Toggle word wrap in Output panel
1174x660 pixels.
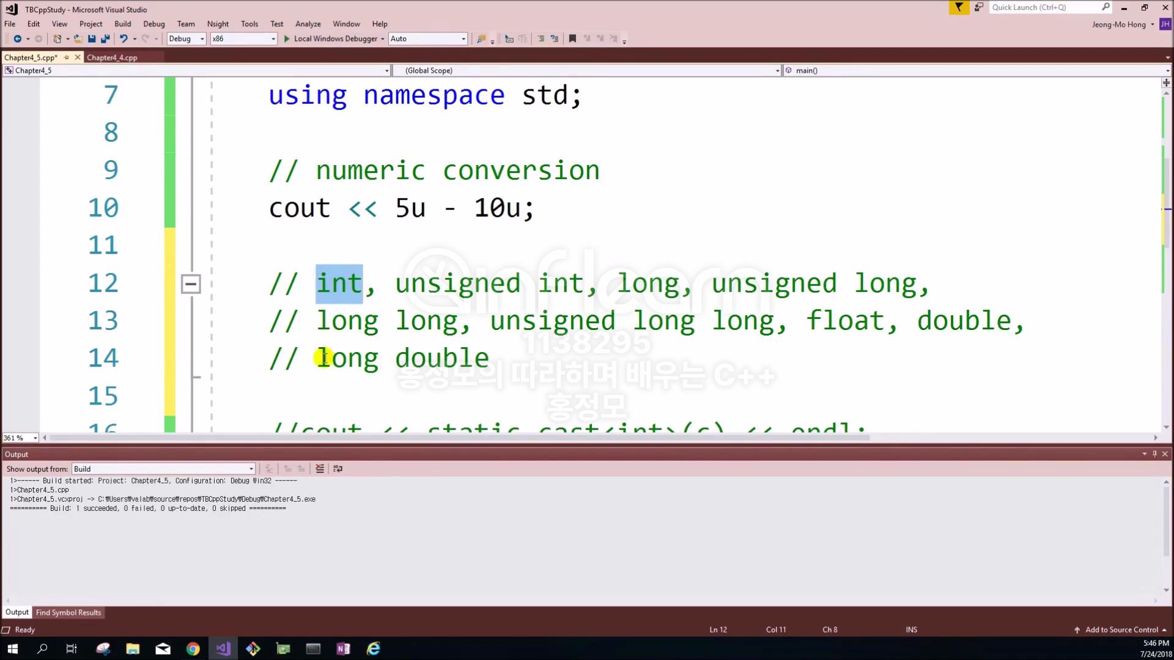click(x=338, y=469)
